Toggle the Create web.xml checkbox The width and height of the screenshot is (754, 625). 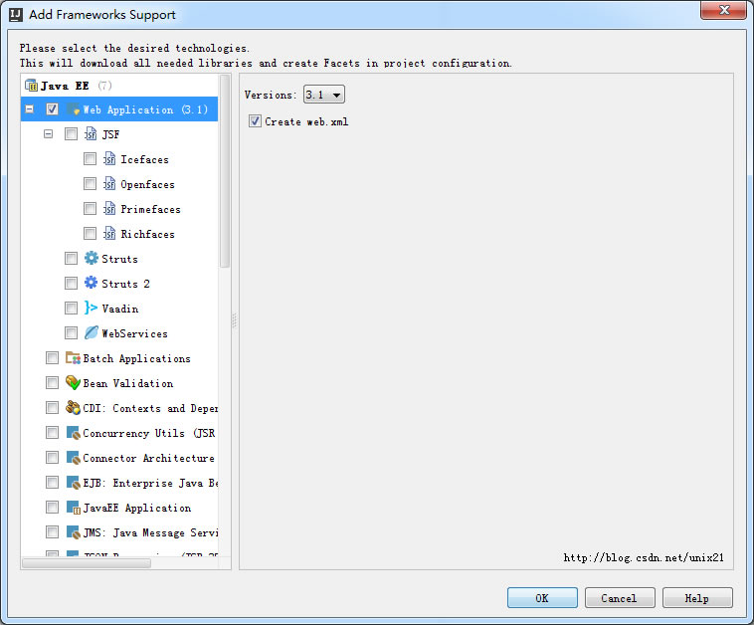[255, 121]
